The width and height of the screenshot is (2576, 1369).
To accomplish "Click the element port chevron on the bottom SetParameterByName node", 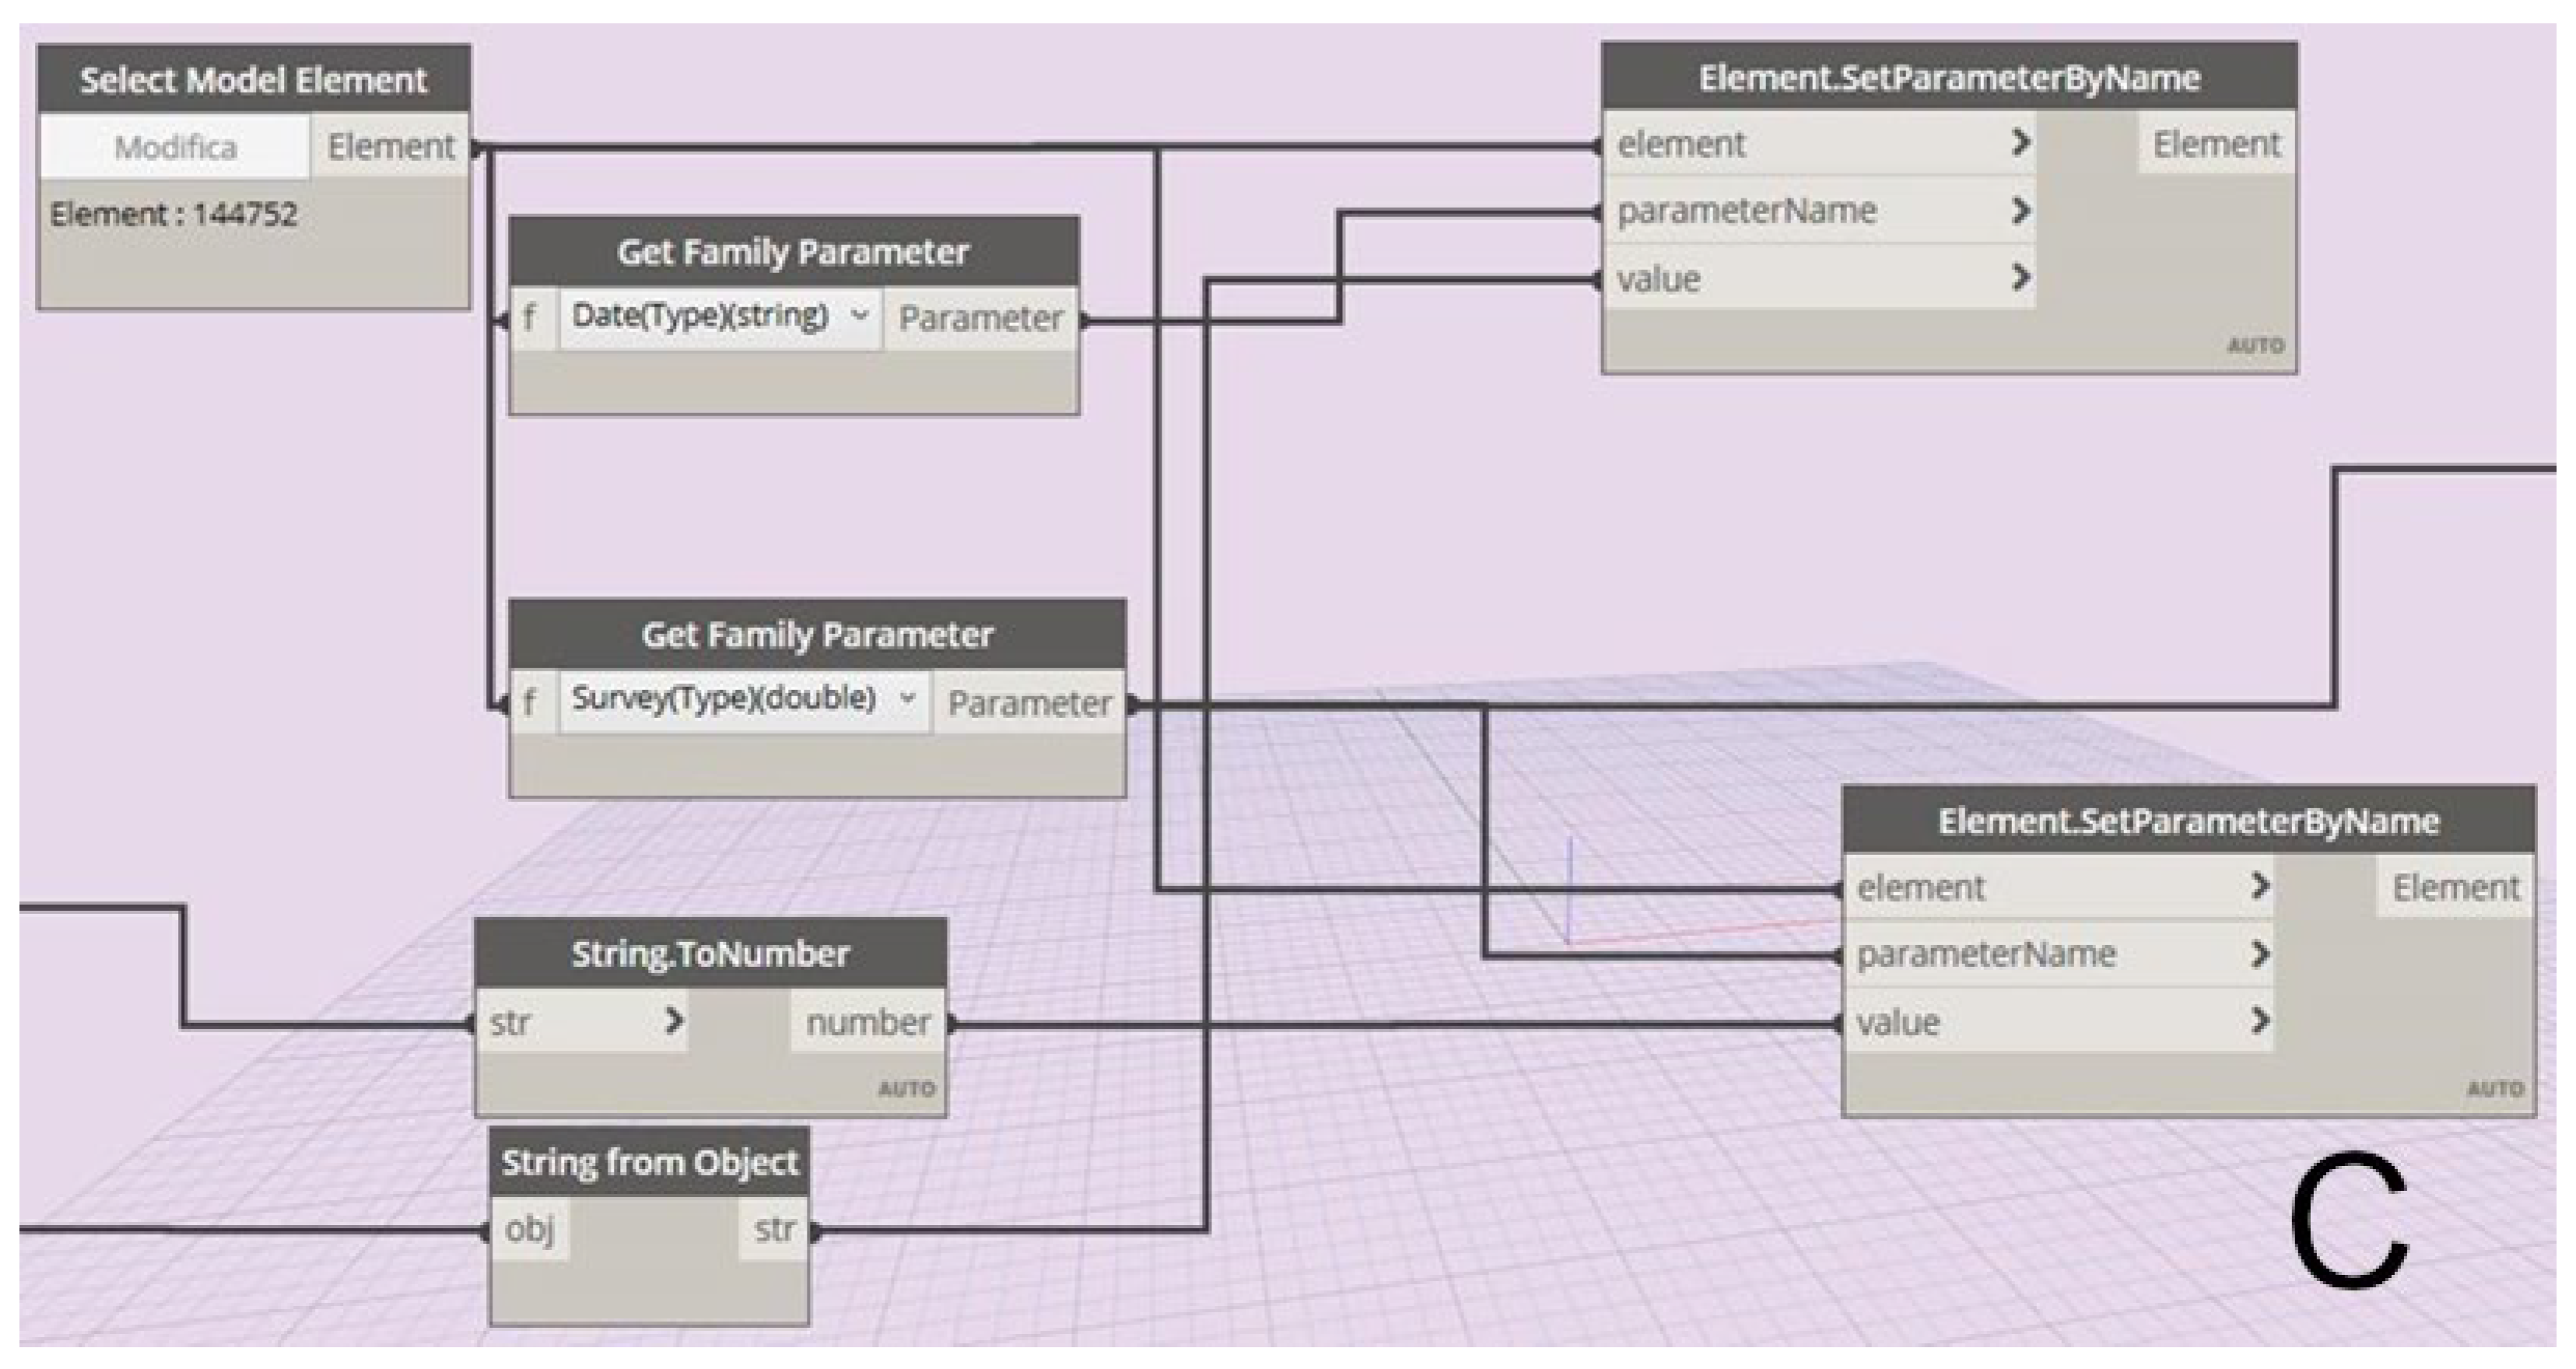I will (2259, 886).
